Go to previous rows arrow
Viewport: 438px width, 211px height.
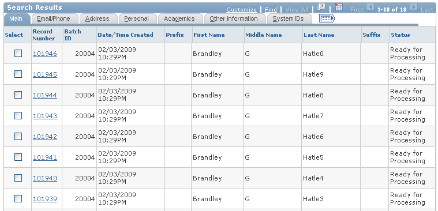[370, 7]
